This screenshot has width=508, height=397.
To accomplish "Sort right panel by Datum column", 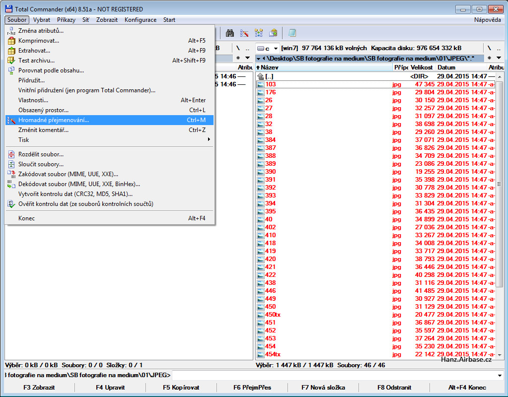I will 461,67.
